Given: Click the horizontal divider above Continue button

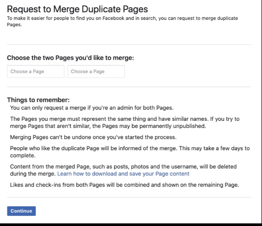Looking at the screenshot, I should click(x=129, y=197).
